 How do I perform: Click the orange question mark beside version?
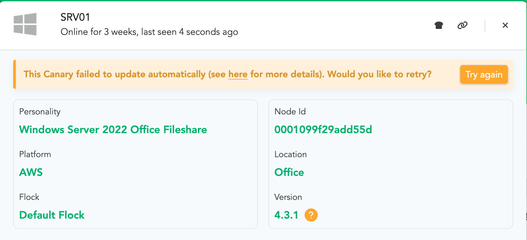click(x=311, y=215)
